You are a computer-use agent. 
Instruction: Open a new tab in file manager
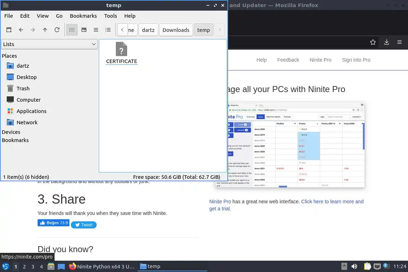9,30
